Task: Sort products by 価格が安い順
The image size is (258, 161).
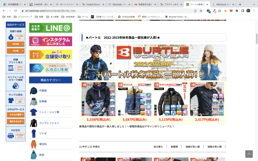Action: click(x=193, y=147)
